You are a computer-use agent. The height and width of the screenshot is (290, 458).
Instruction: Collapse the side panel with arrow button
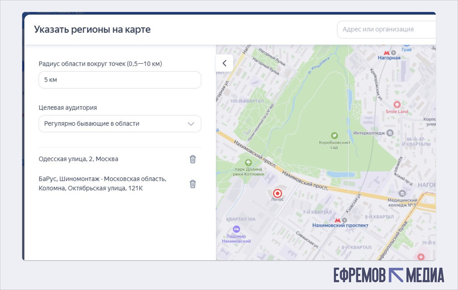[x=224, y=63]
